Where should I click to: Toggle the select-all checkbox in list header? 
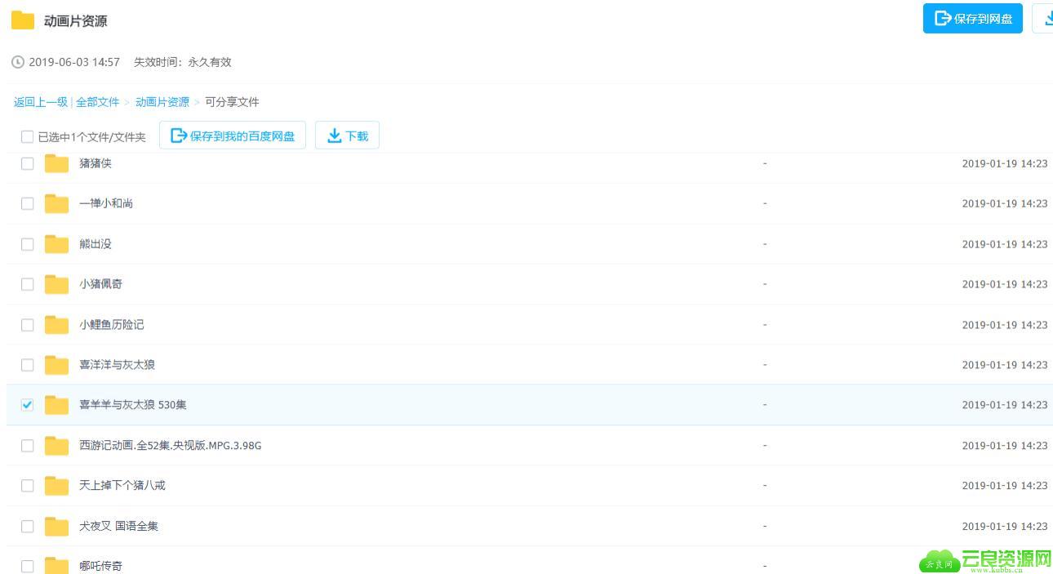pos(27,137)
